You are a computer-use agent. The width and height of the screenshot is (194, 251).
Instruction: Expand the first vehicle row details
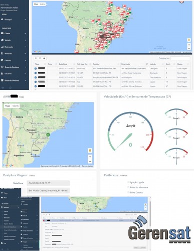click(36, 69)
